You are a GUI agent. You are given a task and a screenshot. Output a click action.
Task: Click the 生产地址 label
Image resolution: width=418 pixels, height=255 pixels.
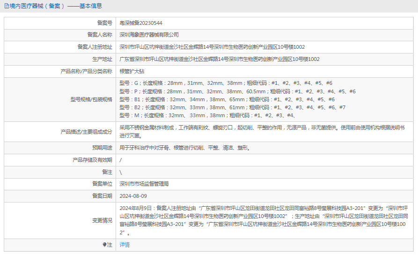(102, 59)
